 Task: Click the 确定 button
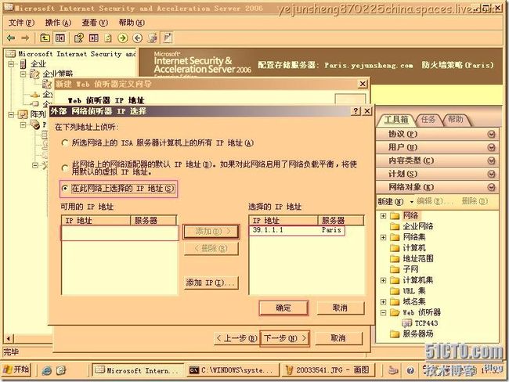point(283,308)
